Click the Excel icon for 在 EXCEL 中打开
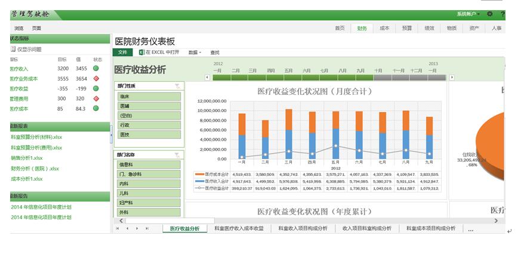The height and width of the screenshot is (257, 518). point(141,52)
